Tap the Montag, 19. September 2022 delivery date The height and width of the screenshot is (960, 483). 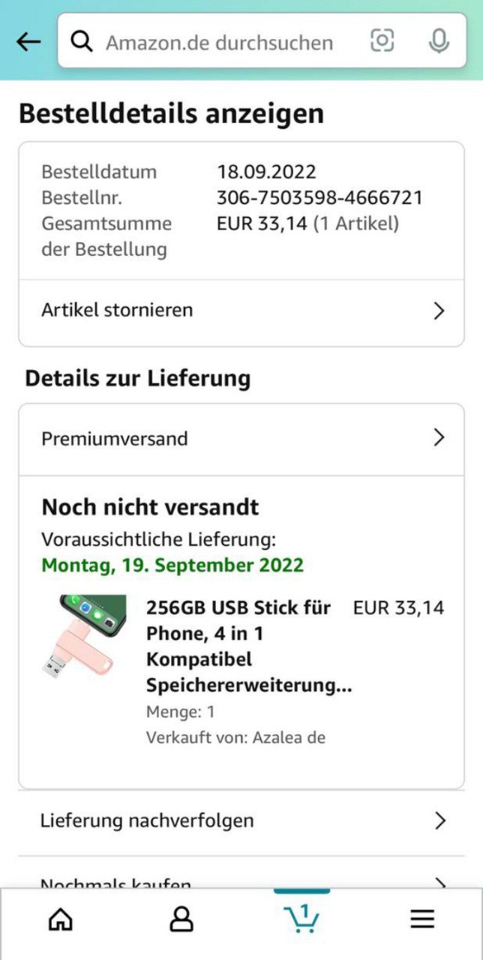click(x=172, y=565)
